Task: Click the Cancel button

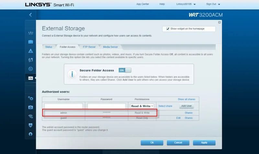Action: (x=178, y=143)
